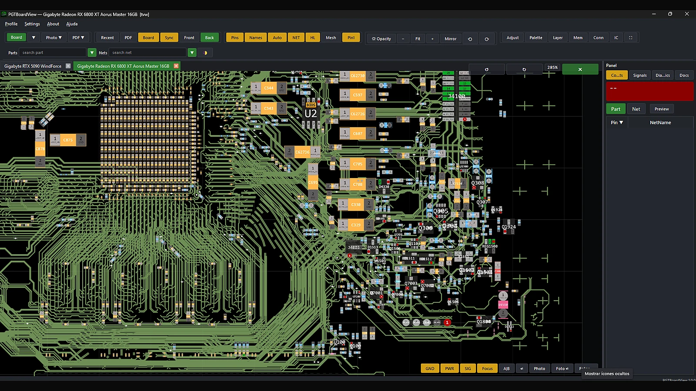The height and width of the screenshot is (391, 696).
Task: Expand the nets search dropdown arrow
Action: [192, 53]
